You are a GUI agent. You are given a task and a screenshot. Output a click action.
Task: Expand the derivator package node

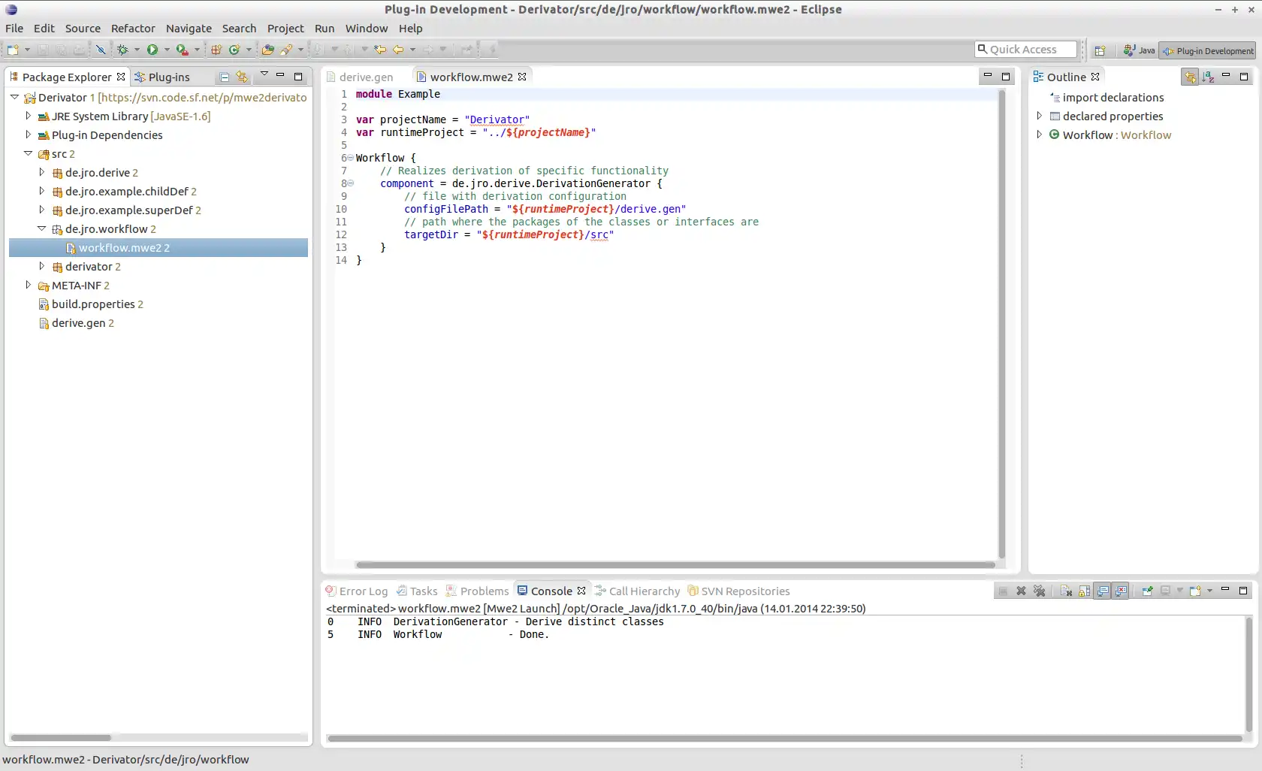pyautogui.click(x=41, y=266)
